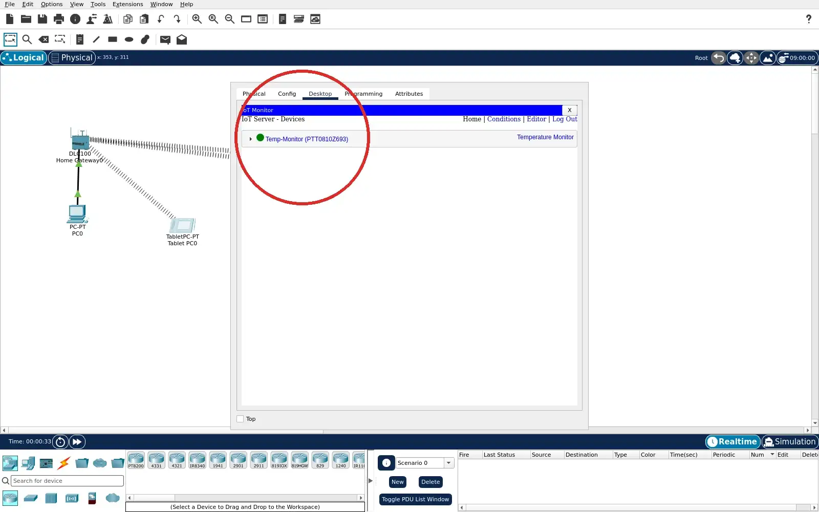Select the lightning Connections category
819x512 pixels.
pyautogui.click(x=64, y=463)
